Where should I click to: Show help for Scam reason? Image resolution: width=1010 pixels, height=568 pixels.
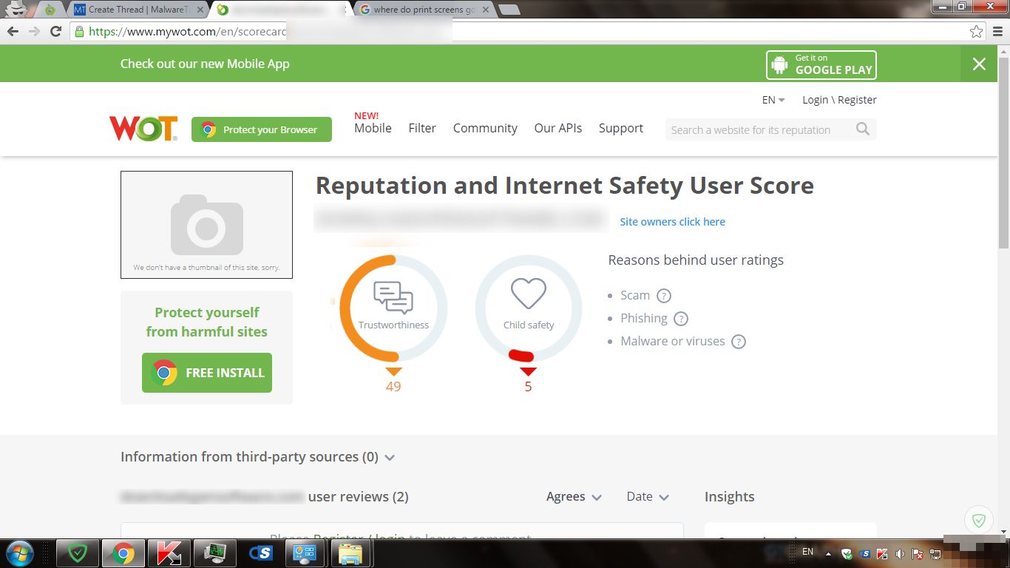pos(664,296)
